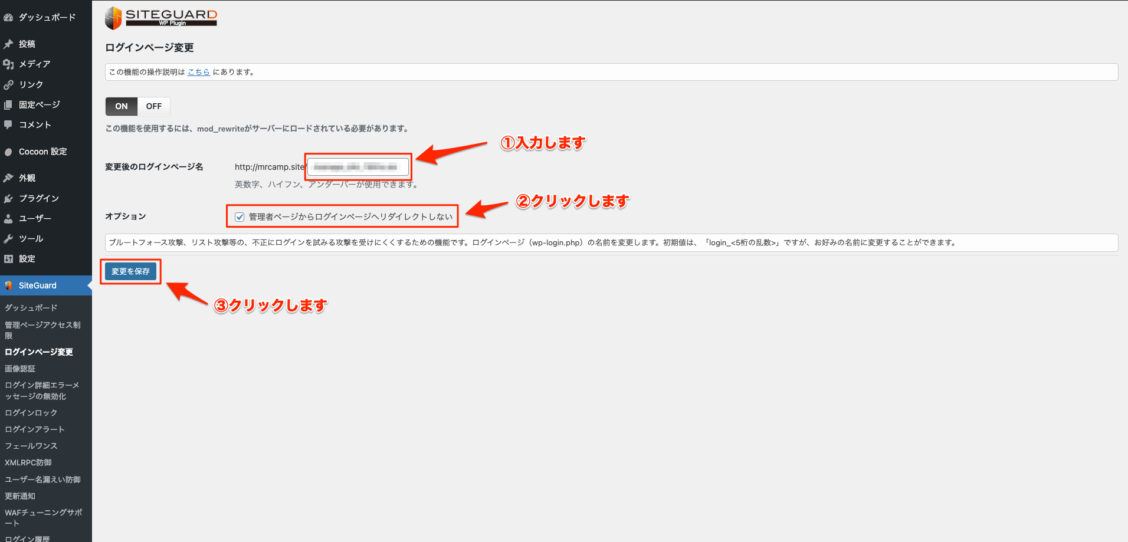Expand the ツール sidebar menu
This screenshot has width=1128, height=542.
coord(31,238)
